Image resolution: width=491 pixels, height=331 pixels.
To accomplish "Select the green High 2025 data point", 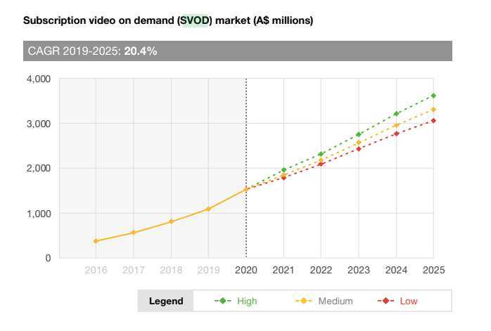I will [433, 96].
